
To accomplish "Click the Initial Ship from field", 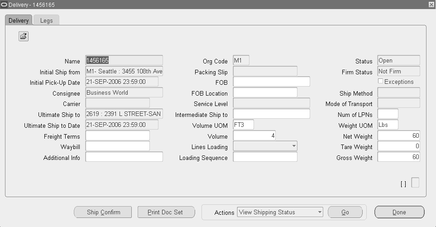I will (x=124, y=71).
